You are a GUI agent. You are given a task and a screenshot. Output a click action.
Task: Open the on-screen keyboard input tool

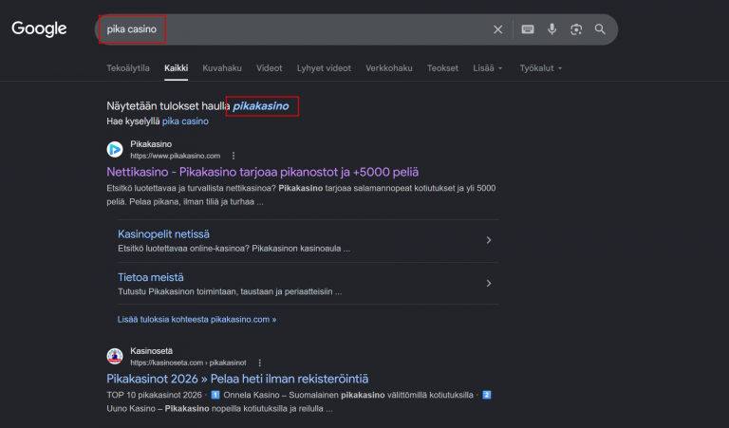[x=527, y=29]
